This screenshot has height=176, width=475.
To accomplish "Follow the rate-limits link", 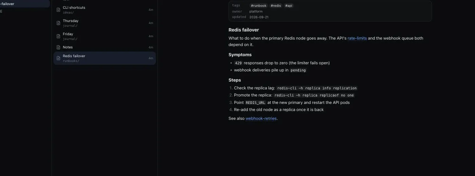I will pos(357,38).
